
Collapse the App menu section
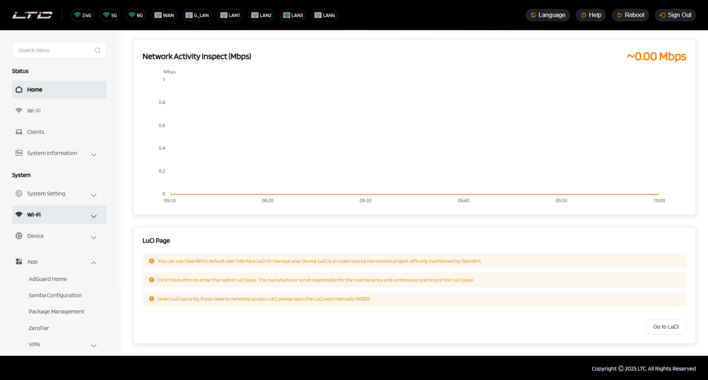click(x=94, y=262)
